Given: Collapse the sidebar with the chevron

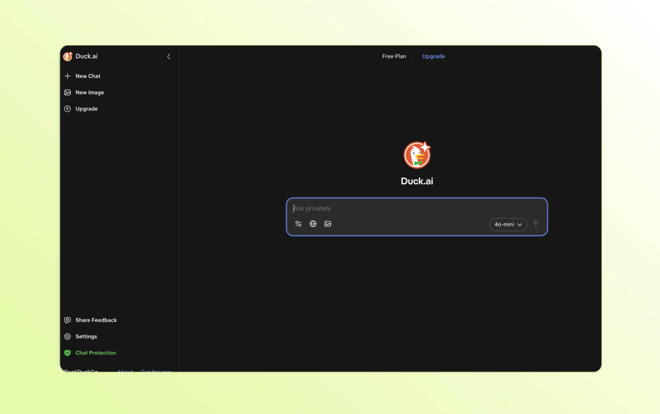Looking at the screenshot, I should coord(169,56).
